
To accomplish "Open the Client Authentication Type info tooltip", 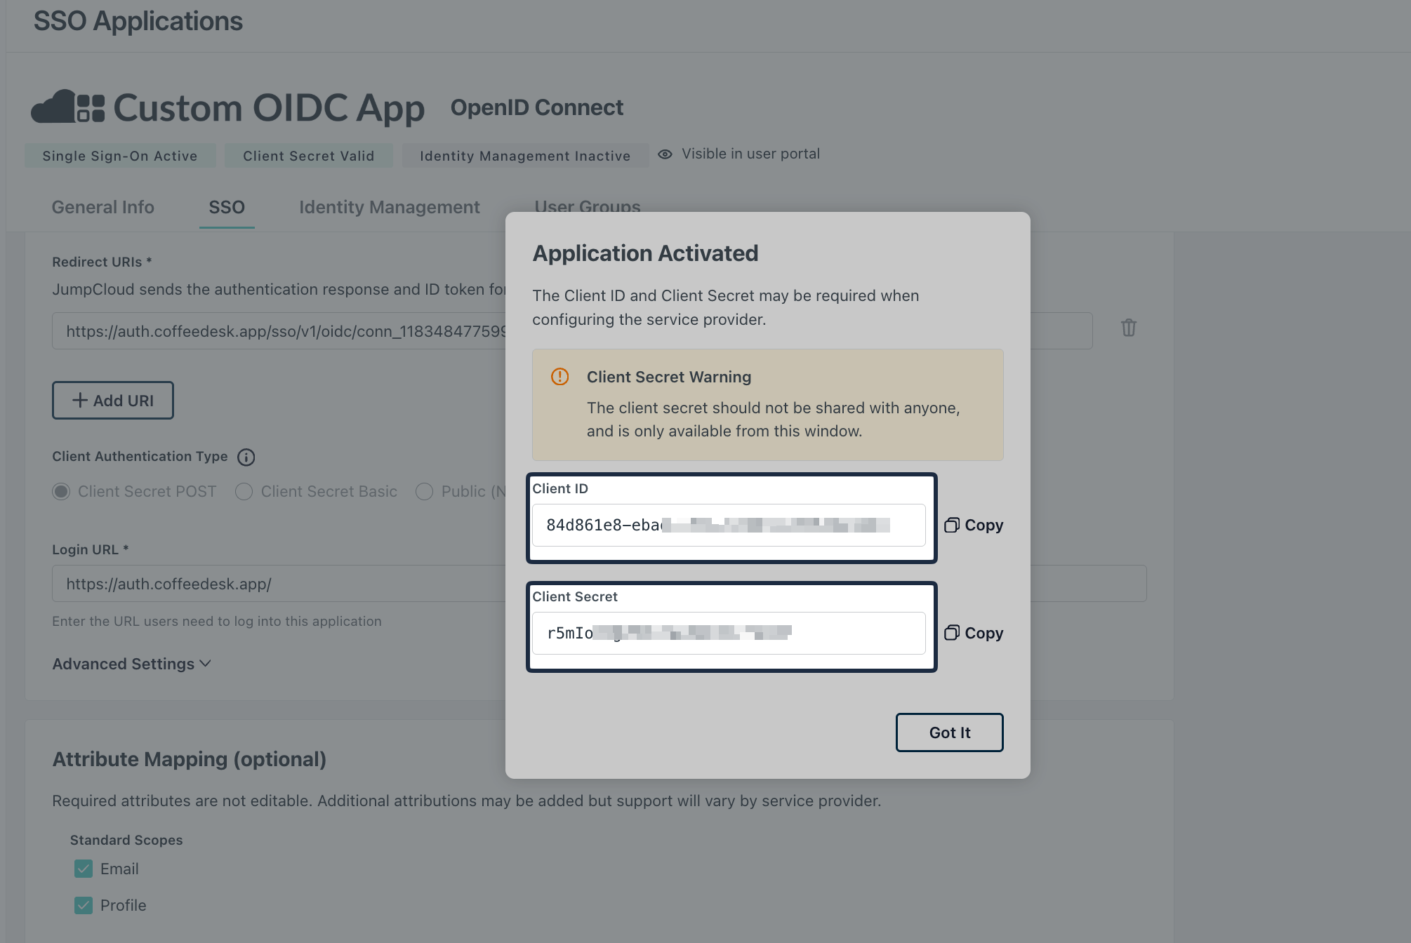I will pyautogui.click(x=246, y=457).
